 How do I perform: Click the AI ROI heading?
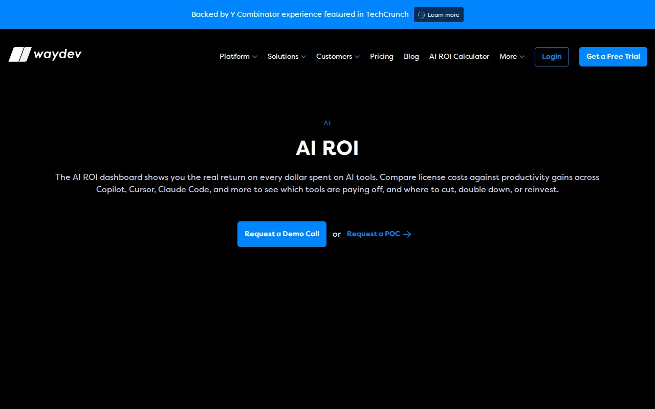click(327, 148)
